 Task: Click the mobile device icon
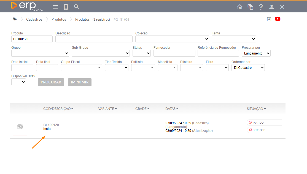(x=66, y=7)
